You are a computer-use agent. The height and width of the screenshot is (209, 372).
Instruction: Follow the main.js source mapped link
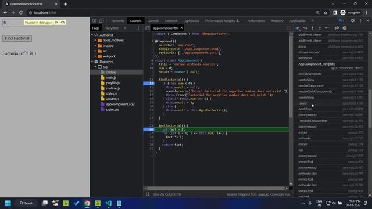263,194
